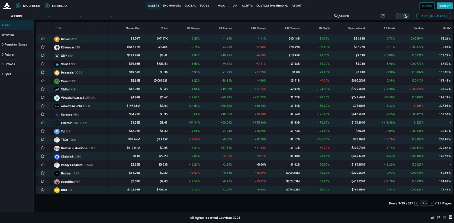Open the ABOUT dropdown menu
Screen dimensions: 454x223
coord(299,6)
